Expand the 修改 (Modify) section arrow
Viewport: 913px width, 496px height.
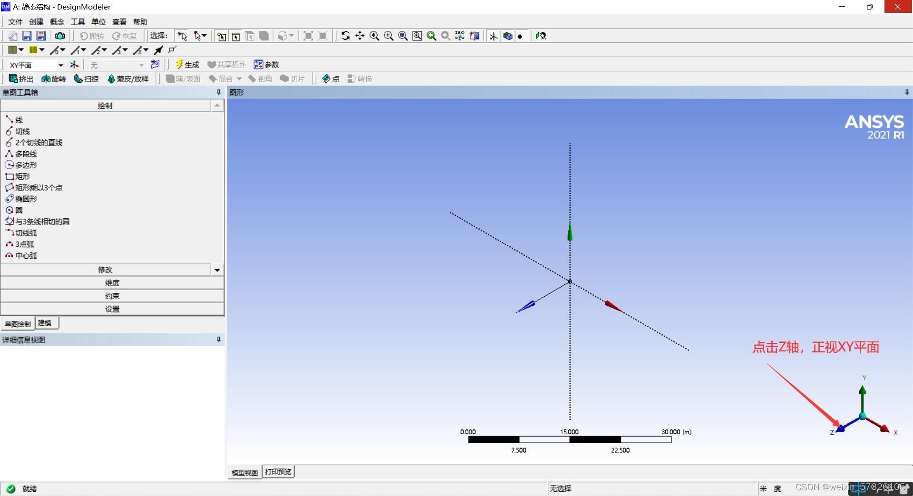click(x=217, y=270)
